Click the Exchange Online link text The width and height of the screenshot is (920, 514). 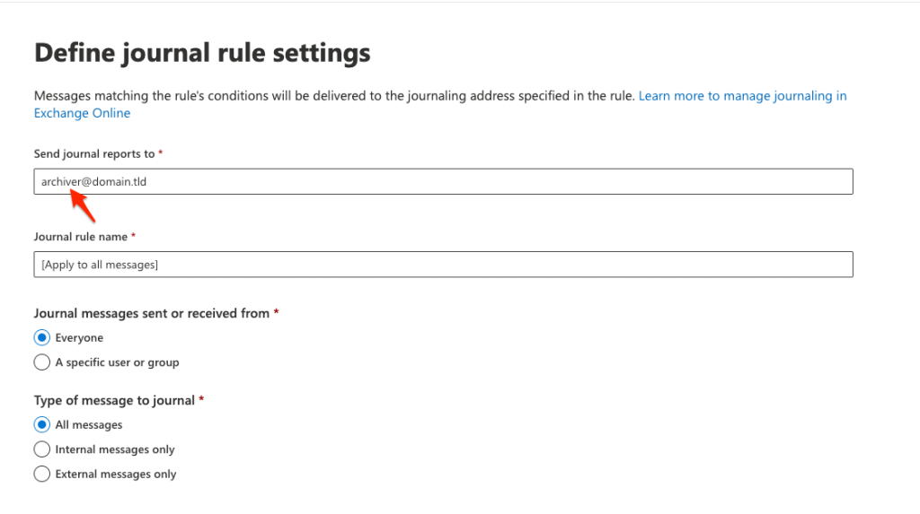point(82,113)
